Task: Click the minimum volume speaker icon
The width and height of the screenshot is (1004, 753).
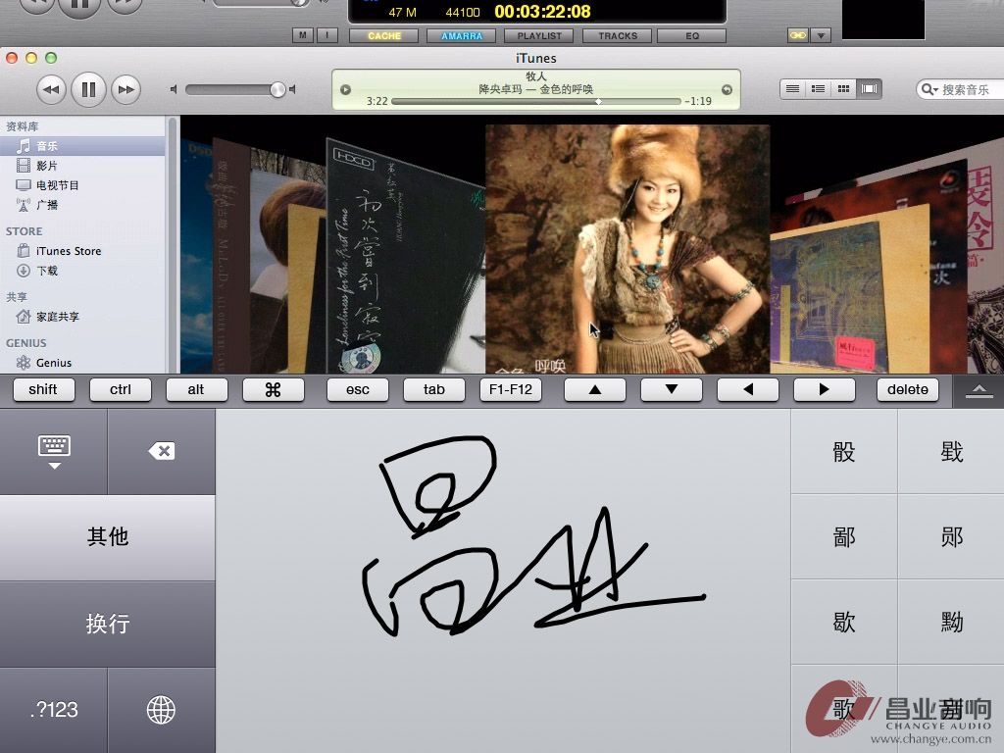Action: (174, 89)
